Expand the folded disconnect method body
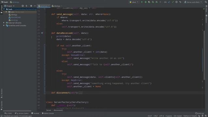Screen dimensions: 208x117 pos(81,93)
